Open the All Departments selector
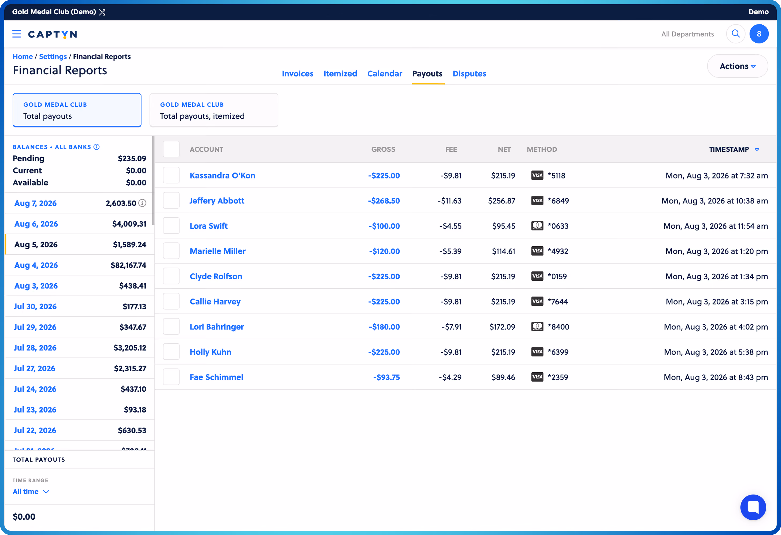 [x=687, y=34]
